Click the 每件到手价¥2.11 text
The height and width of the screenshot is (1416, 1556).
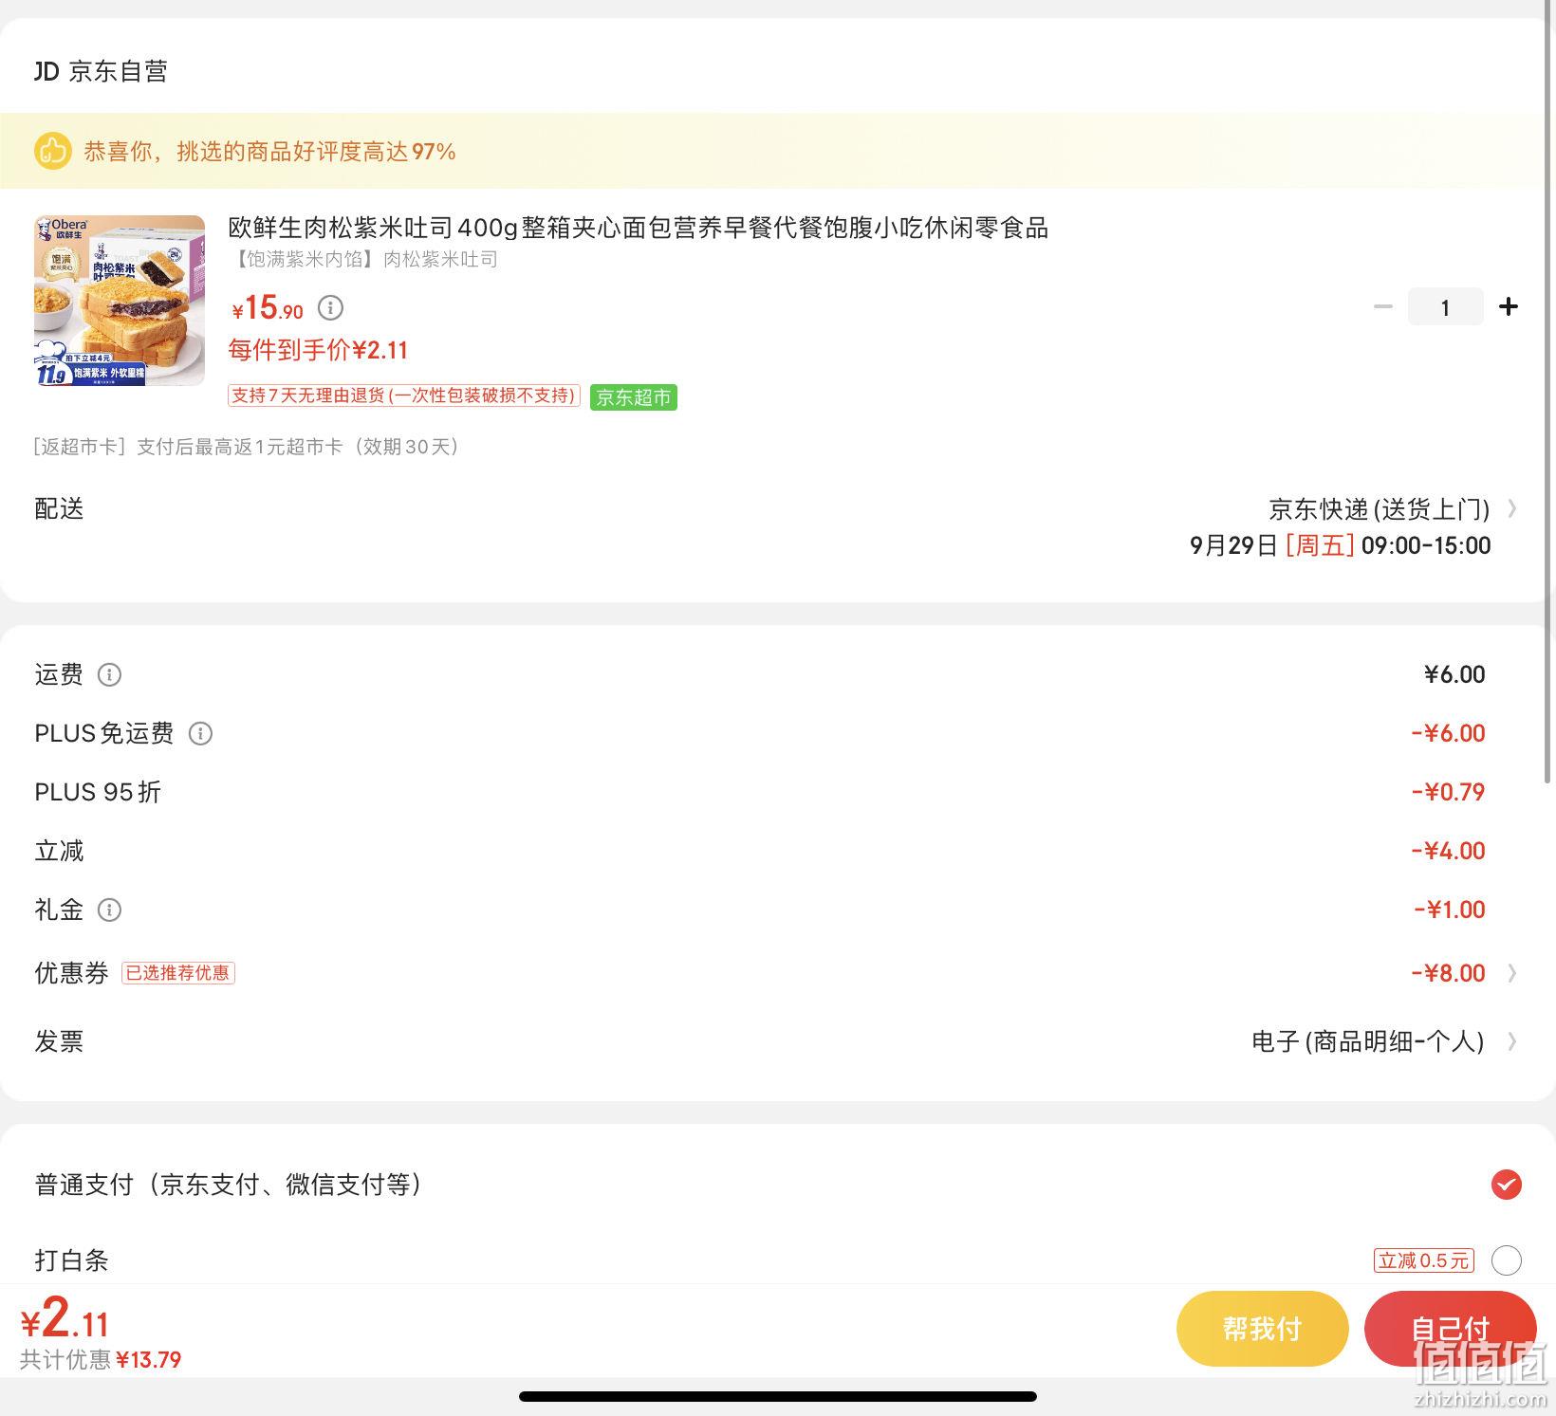click(318, 350)
